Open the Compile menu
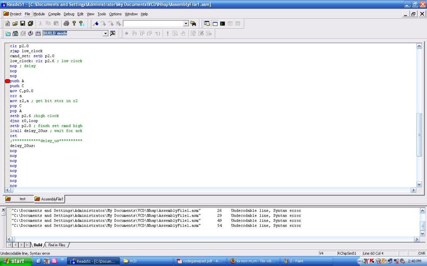Screen dimensions: 427x266 coord(54,14)
